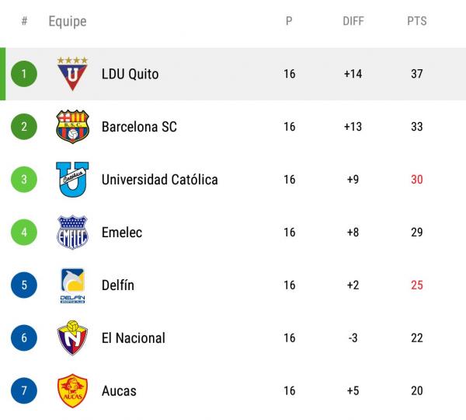Click Delfín's red 25 points value

click(x=416, y=285)
